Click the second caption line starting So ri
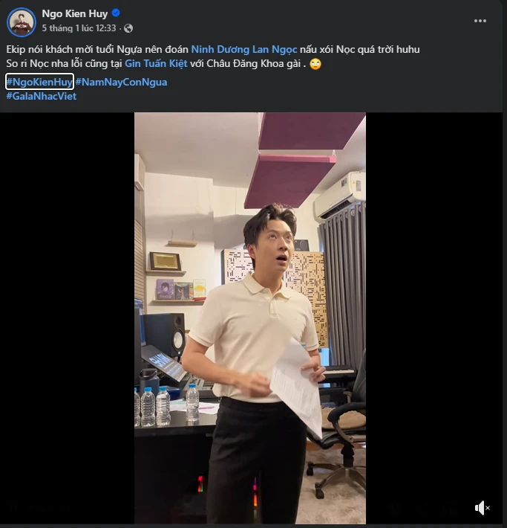 pos(59,64)
